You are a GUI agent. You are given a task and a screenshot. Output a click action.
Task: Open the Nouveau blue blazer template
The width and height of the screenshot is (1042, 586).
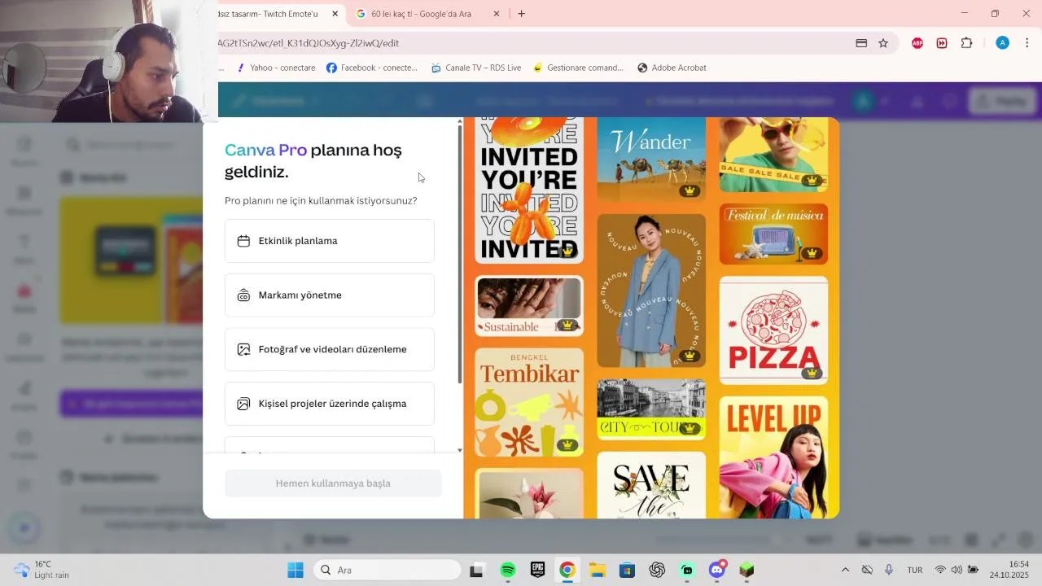[x=651, y=291]
